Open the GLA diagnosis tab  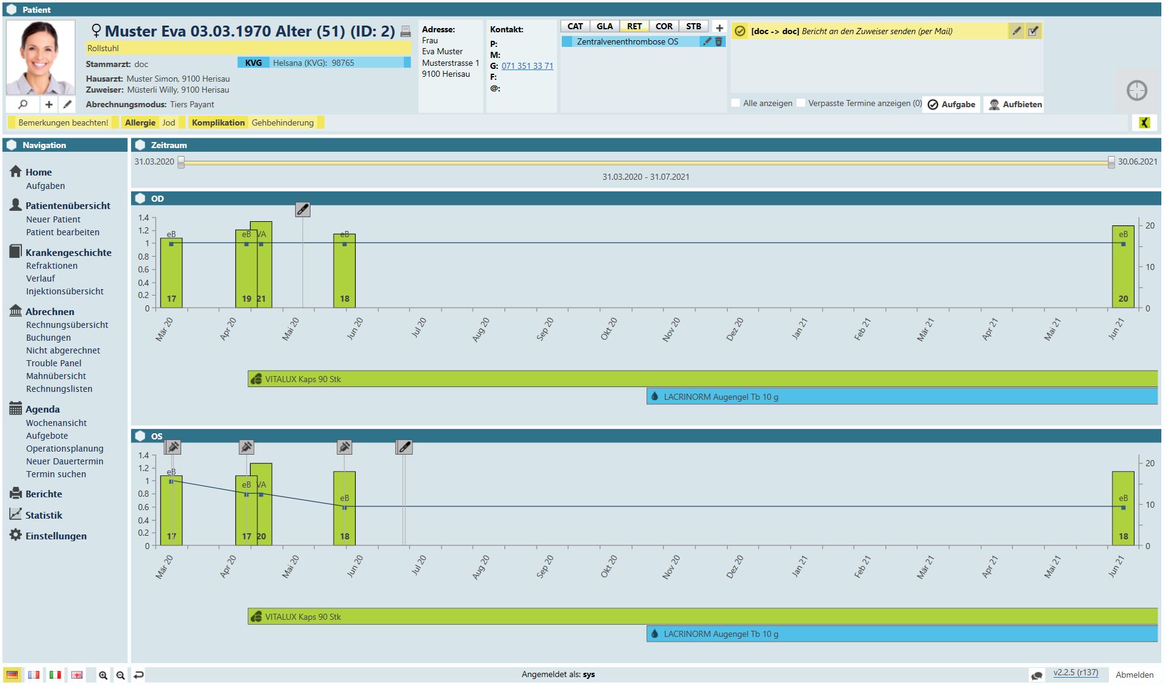(x=604, y=26)
